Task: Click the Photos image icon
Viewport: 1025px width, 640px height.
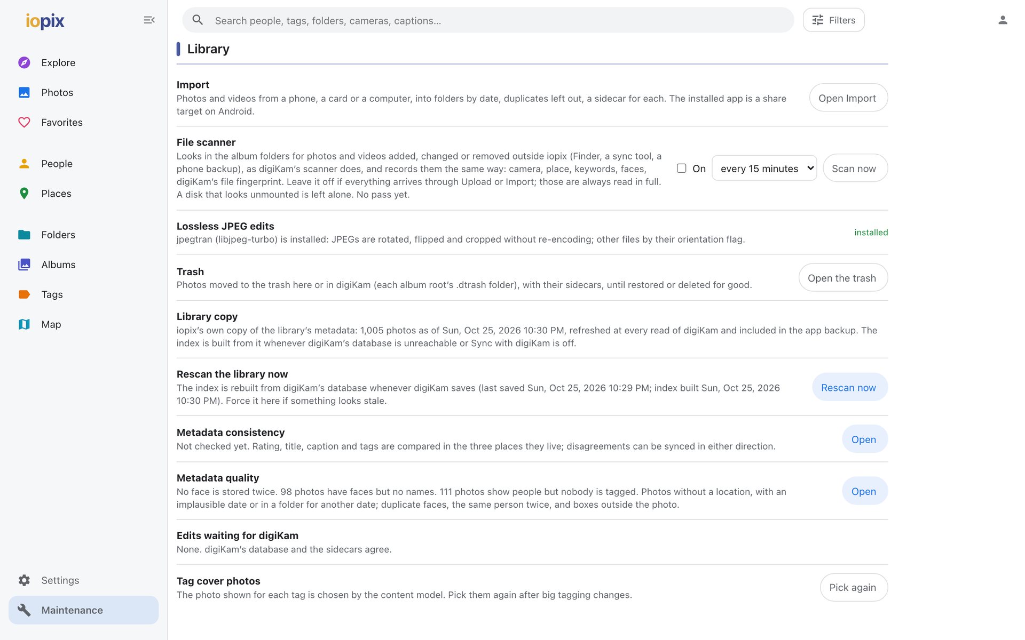Action: [x=24, y=92]
